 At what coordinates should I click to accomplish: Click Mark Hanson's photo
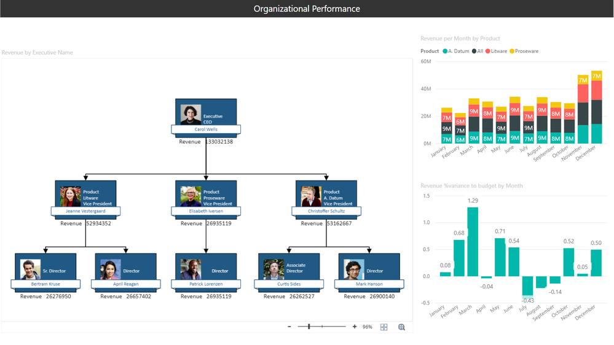tap(354, 269)
